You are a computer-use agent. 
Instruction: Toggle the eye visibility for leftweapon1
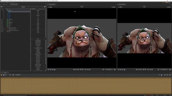2,22
